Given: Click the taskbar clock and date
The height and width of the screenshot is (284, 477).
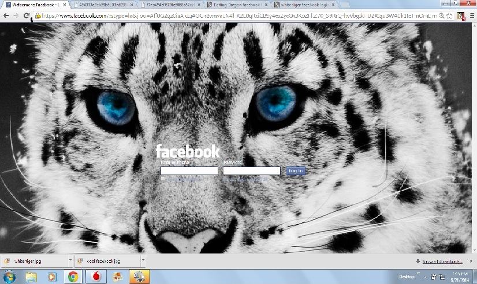Looking at the screenshot, I should (x=460, y=277).
